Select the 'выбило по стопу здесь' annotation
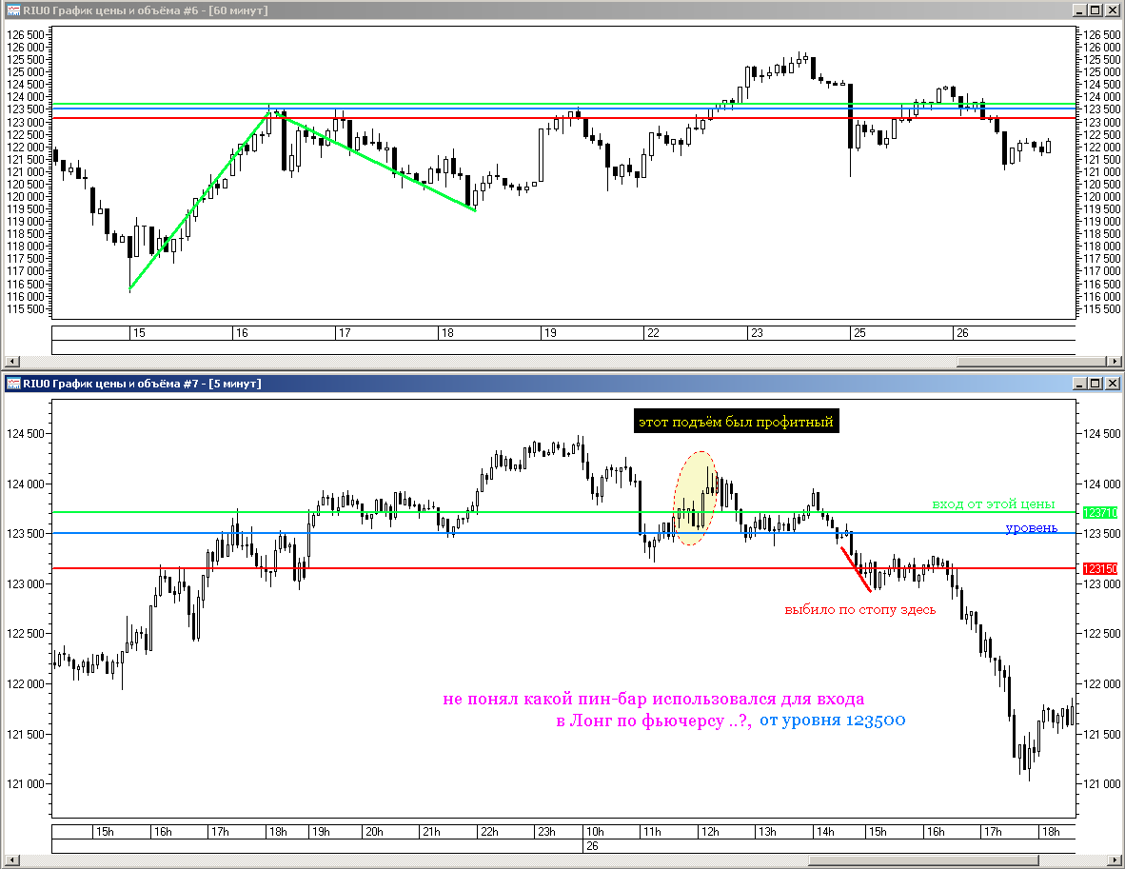 click(860, 609)
